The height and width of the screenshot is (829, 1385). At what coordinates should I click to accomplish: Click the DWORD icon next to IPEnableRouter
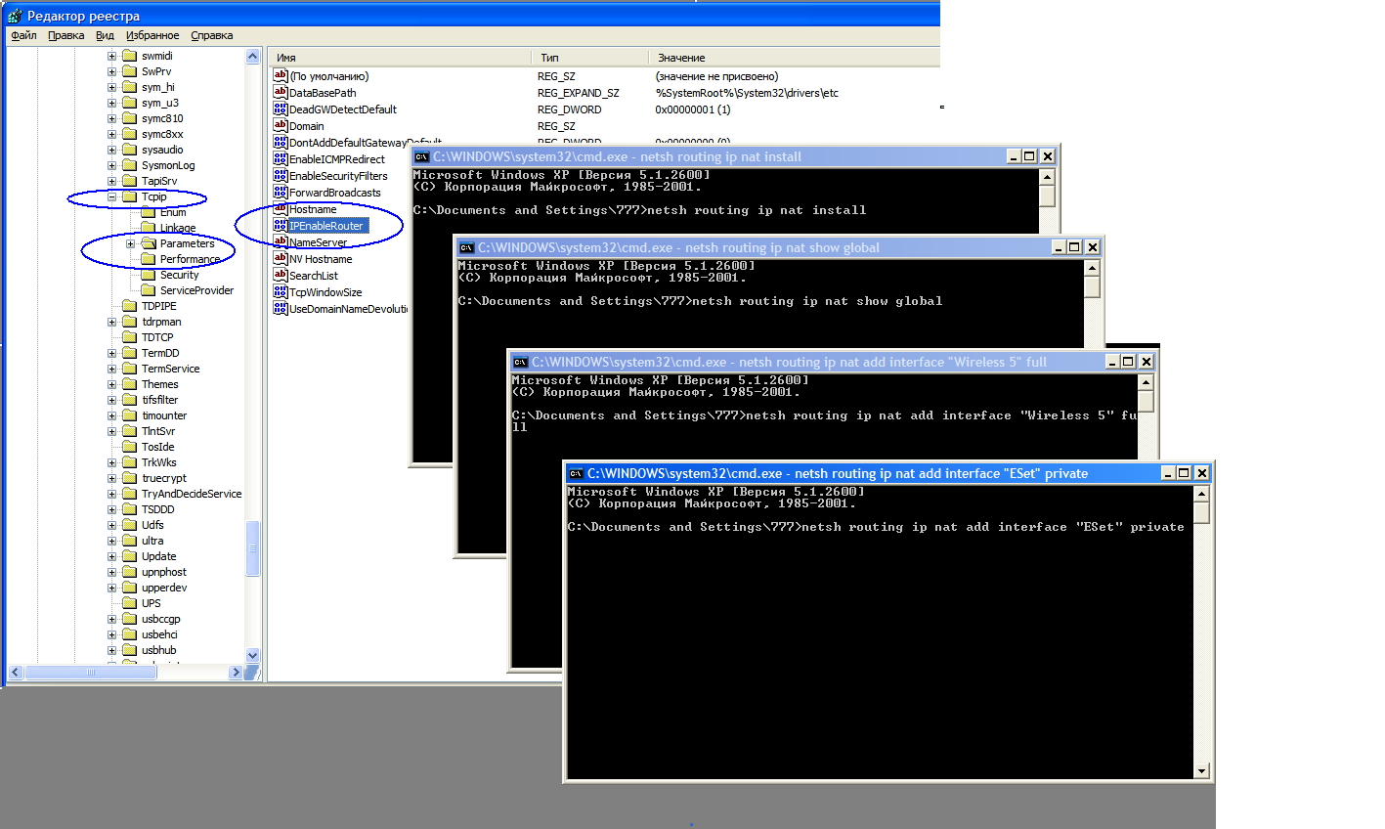281,226
